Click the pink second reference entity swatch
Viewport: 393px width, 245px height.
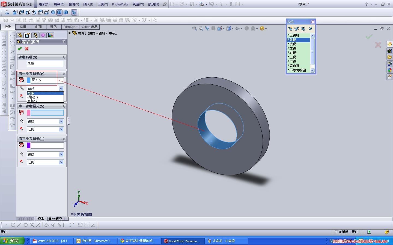[x=29, y=113]
